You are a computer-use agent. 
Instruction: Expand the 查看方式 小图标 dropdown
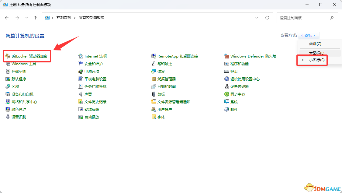point(309,36)
